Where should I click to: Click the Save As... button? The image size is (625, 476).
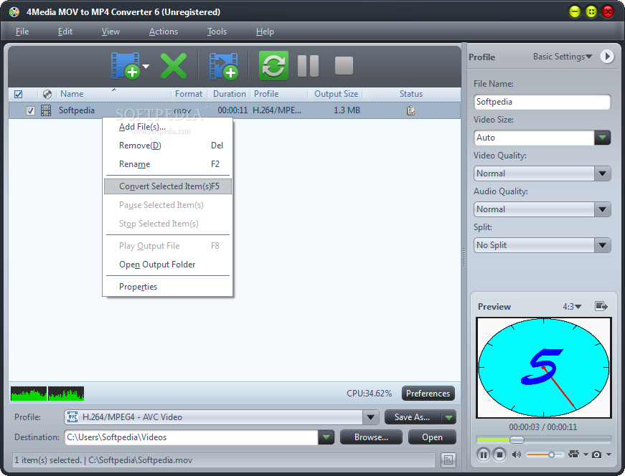pyautogui.click(x=412, y=417)
